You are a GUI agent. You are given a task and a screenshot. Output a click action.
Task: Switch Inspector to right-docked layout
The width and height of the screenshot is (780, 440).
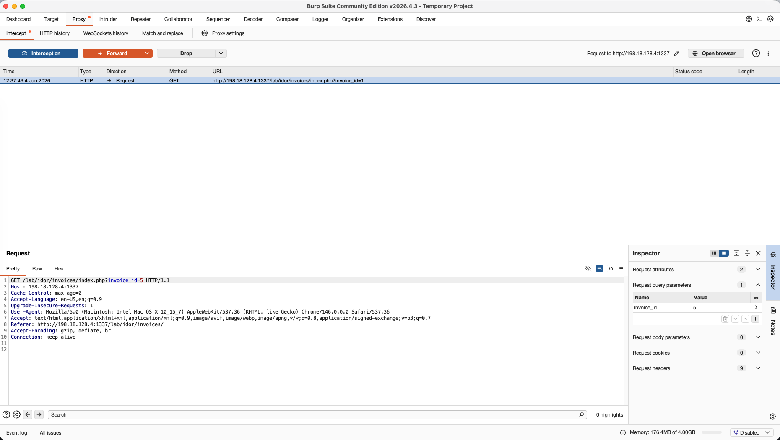tap(724, 253)
